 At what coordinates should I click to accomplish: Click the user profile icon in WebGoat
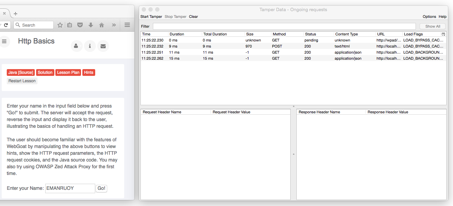click(x=76, y=46)
